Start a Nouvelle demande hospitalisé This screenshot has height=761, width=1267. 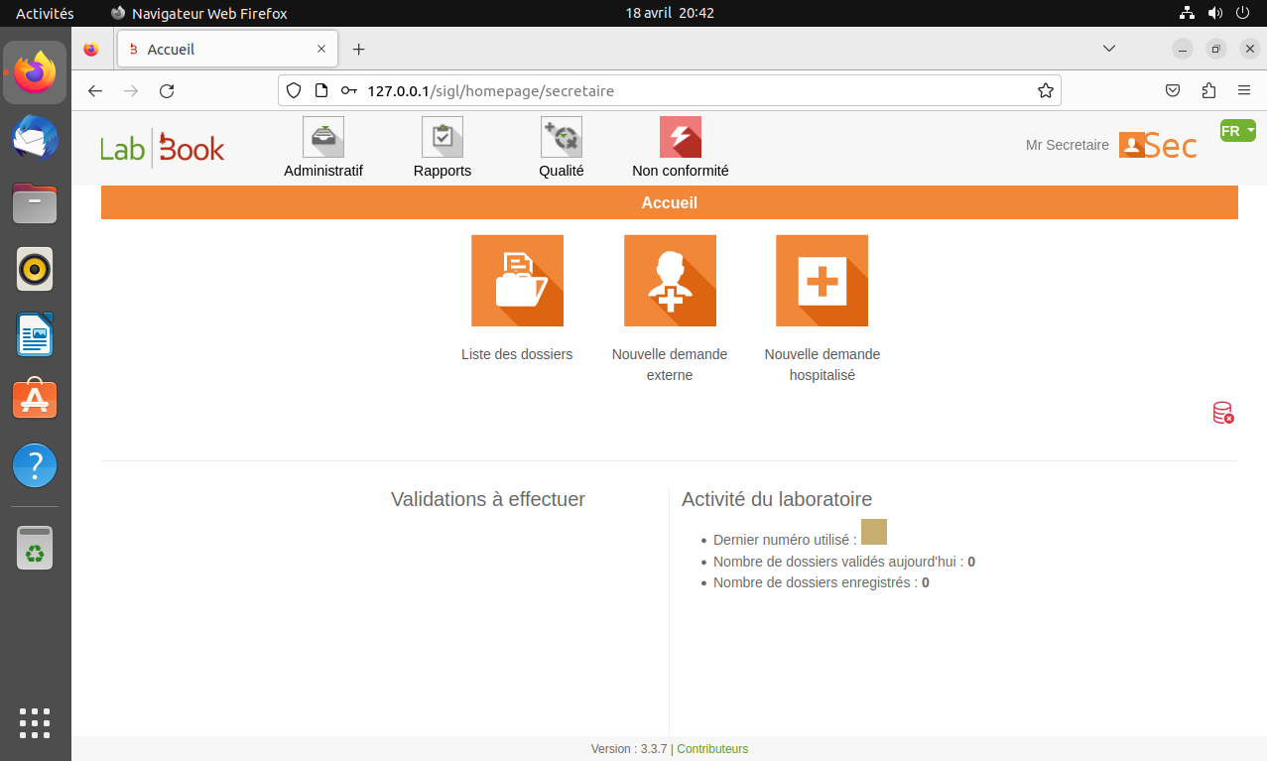click(x=822, y=280)
